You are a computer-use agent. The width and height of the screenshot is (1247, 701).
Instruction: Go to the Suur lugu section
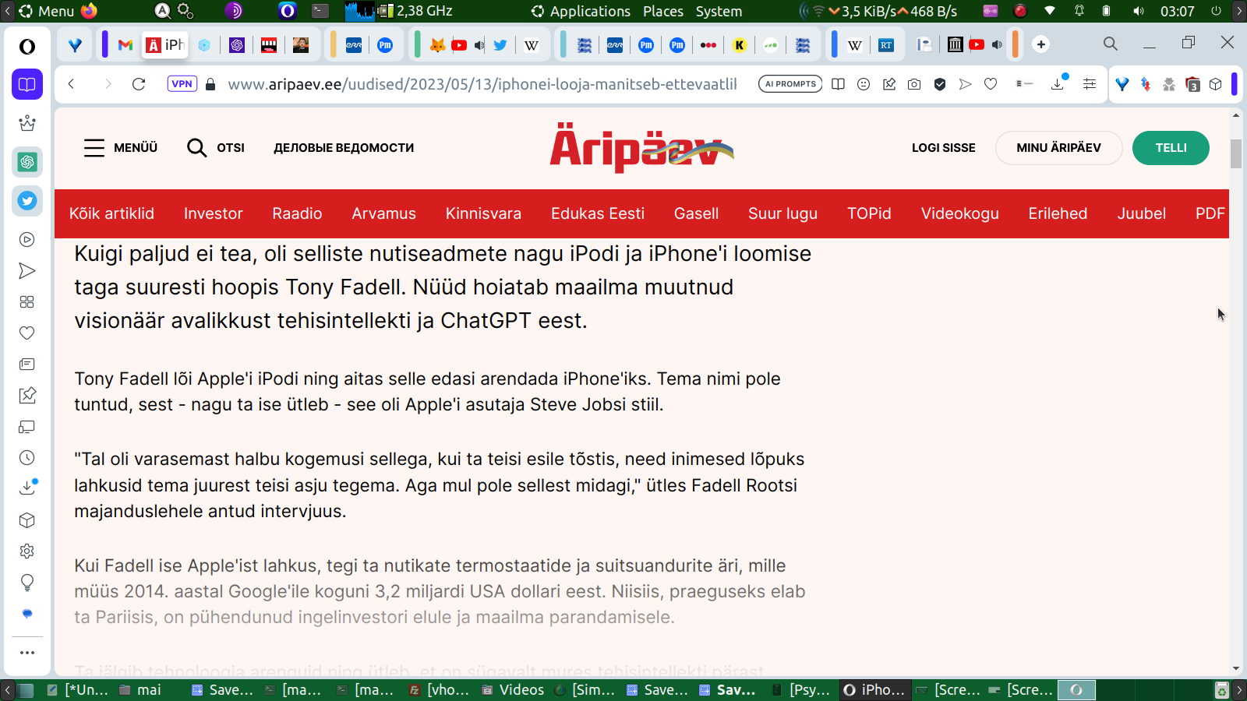tap(783, 213)
